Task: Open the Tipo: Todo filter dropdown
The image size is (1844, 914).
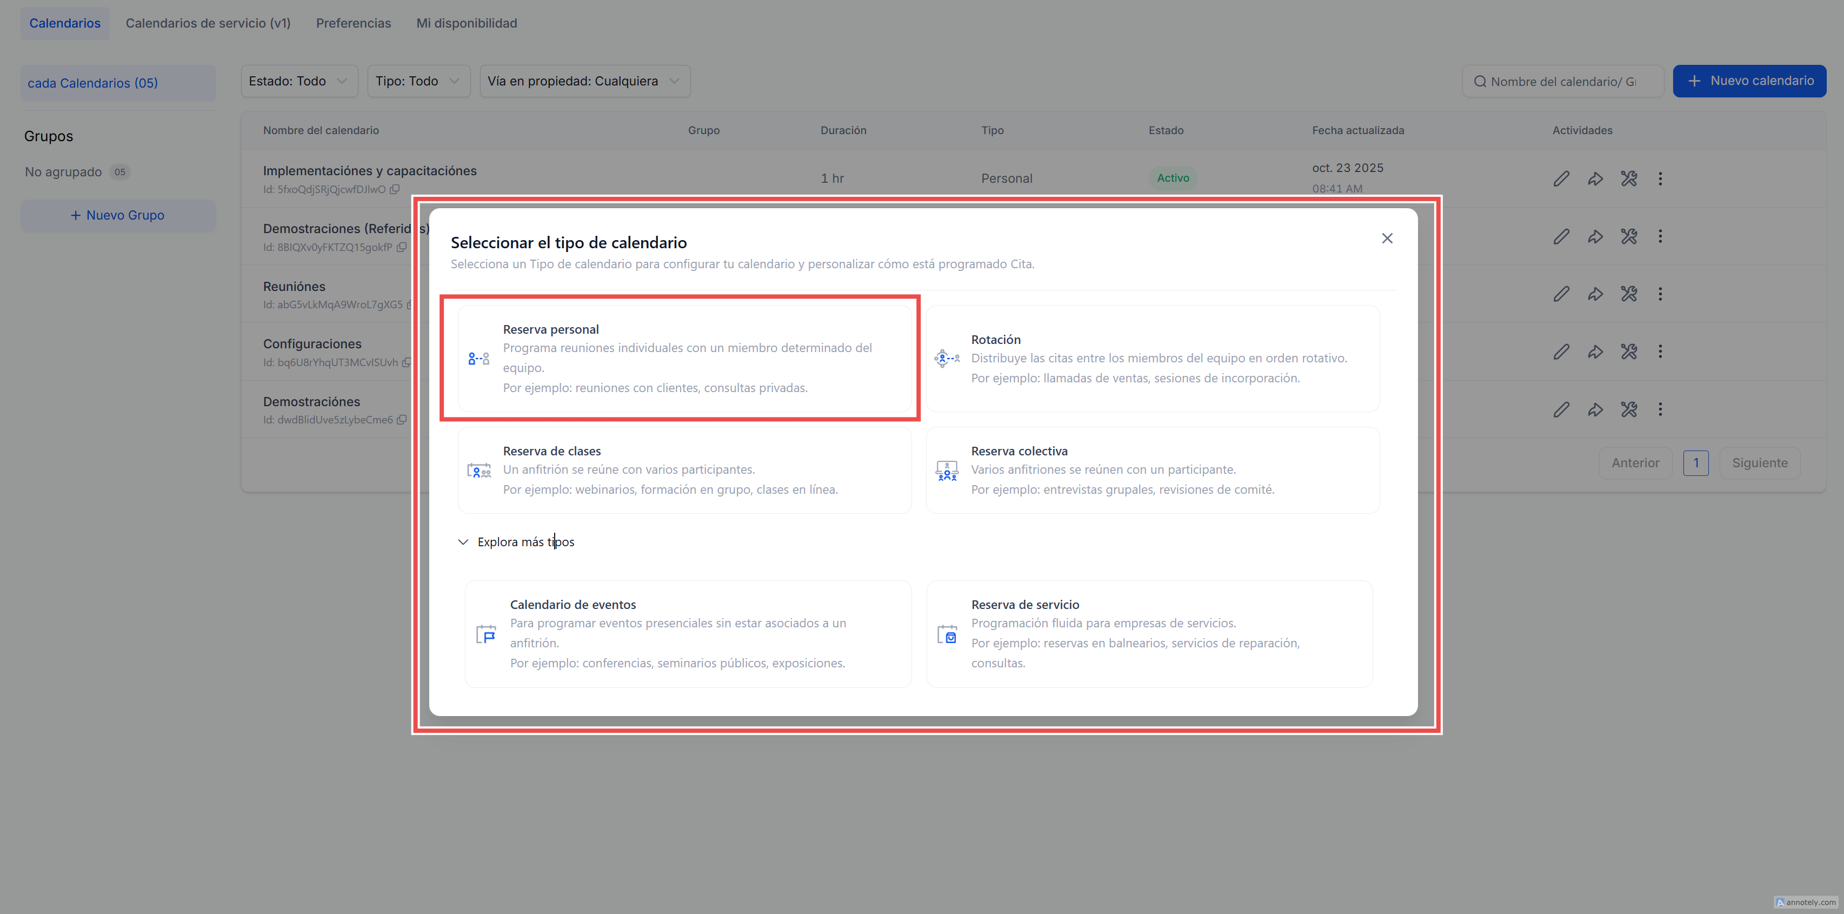Action: [x=418, y=81]
